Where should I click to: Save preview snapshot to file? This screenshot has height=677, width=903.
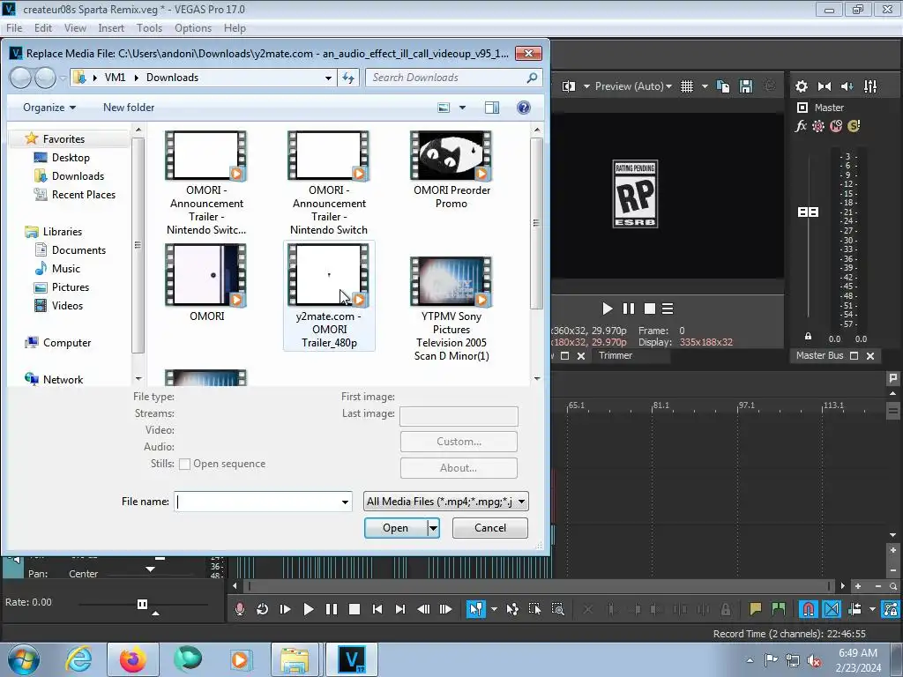[x=746, y=86]
